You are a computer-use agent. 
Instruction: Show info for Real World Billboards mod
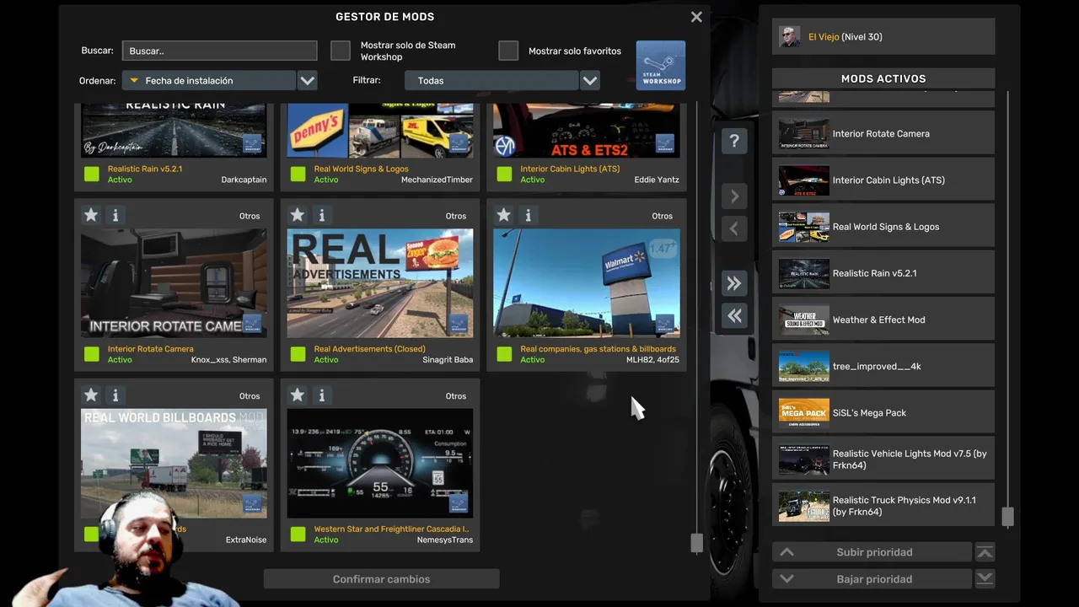click(x=115, y=395)
